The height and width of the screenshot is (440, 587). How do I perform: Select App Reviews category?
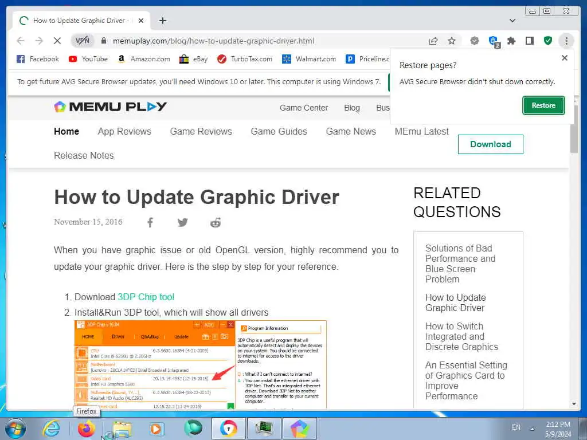[x=124, y=131]
